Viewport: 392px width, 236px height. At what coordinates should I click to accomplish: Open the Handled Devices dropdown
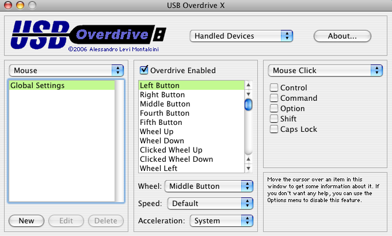click(241, 36)
